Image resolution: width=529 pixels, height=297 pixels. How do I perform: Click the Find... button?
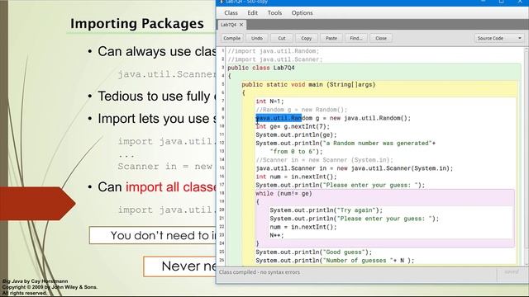[x=356, y=38]
